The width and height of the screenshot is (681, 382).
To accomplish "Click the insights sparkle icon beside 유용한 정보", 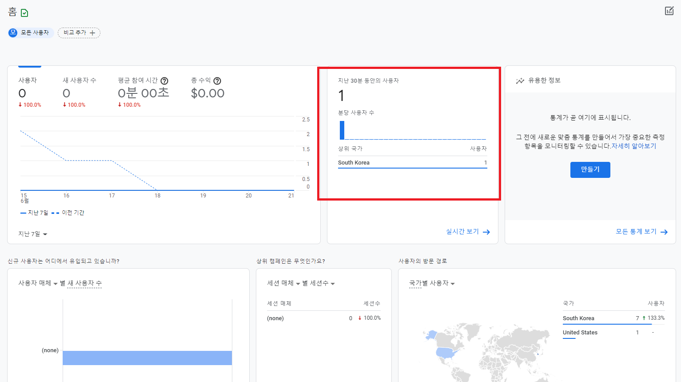I will (x=520, y=81).
